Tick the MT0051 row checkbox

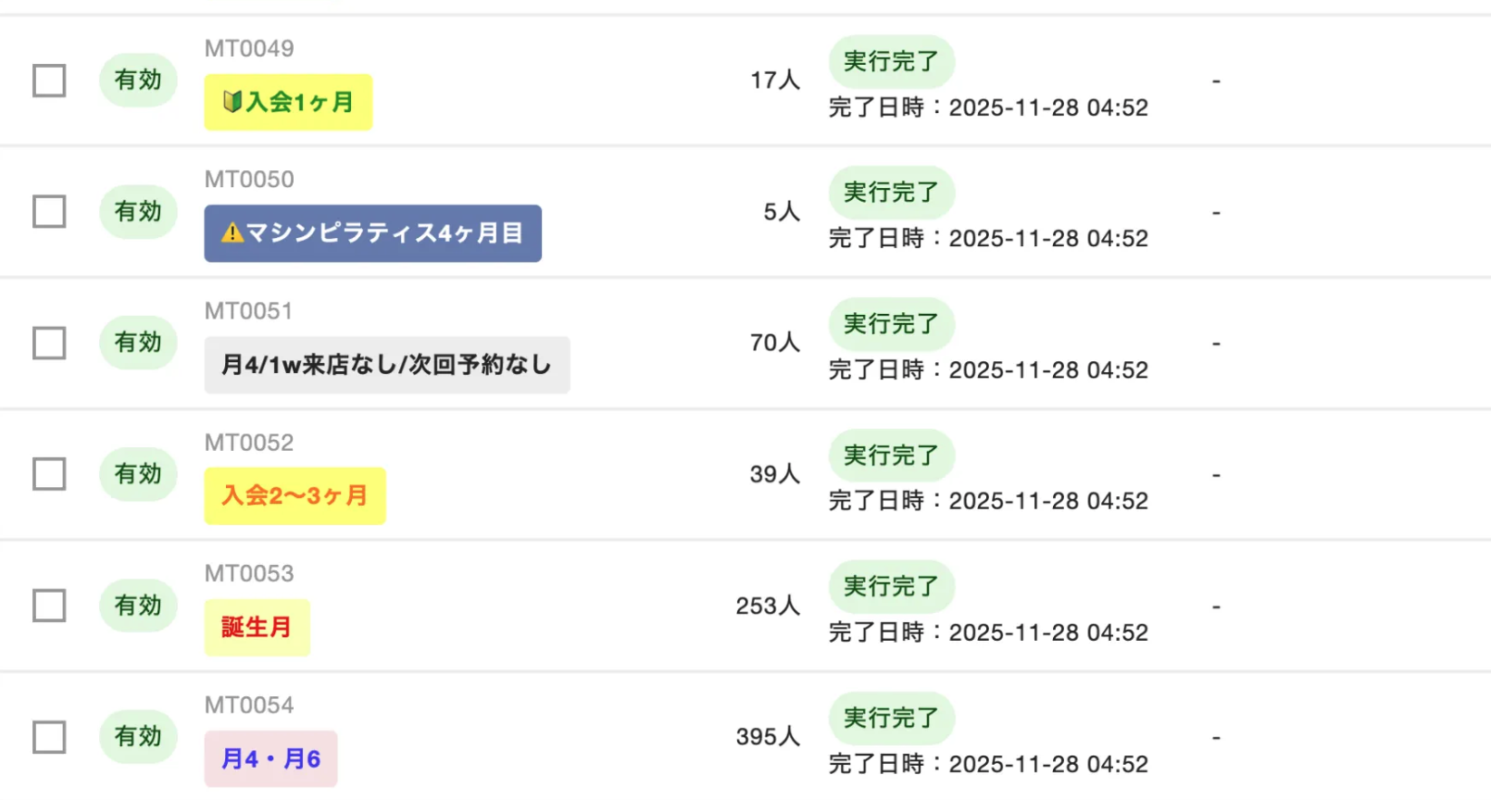[49, 344]
